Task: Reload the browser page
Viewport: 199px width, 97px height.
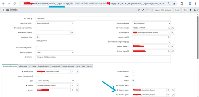Action: pyautogui.click(x=15, y=3)
